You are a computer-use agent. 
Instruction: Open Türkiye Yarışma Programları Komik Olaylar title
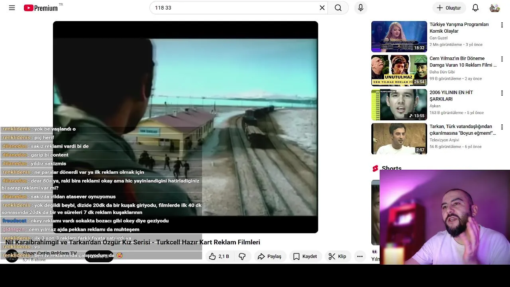459,28
